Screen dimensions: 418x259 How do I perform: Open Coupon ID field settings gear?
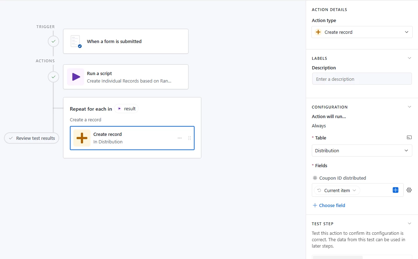point(409,190)
